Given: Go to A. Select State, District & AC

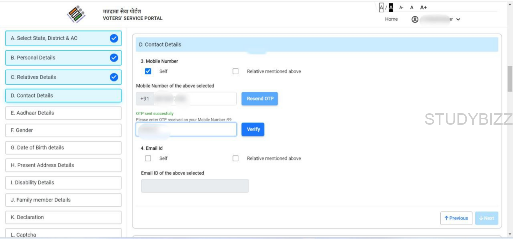Looking at the screenshot, I should tap(63, 38).
